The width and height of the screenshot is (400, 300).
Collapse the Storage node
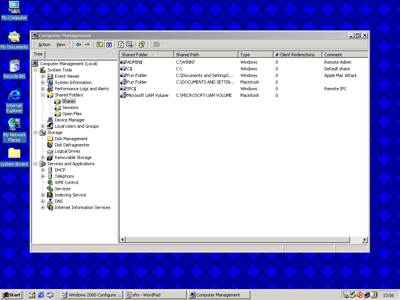[36, 132]
